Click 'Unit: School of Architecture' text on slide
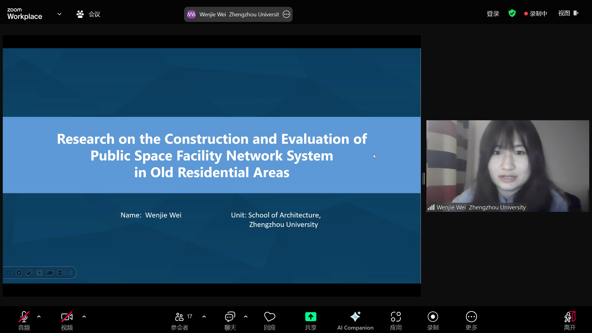Viewport: 592px width, 333px height. pos(276,215)
